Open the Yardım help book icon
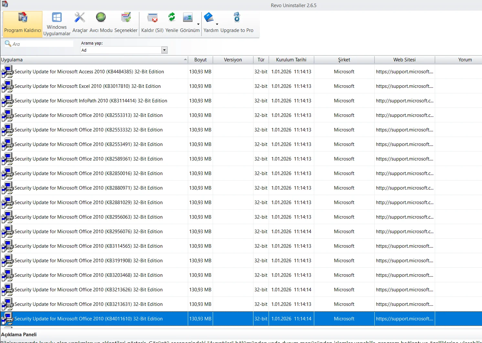Image resolution: width=482 pixels, height=343 pixels. tap(209, 23)
